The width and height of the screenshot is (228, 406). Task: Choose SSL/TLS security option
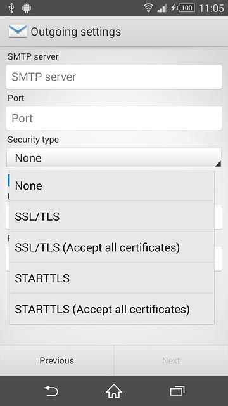111,216
